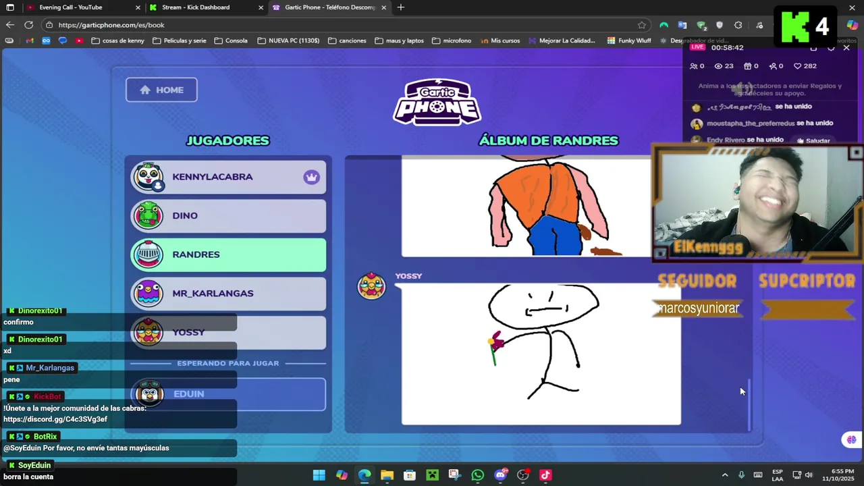Click YOSSY's avatar beside the stick-figure drawing

tap(371, 286)
